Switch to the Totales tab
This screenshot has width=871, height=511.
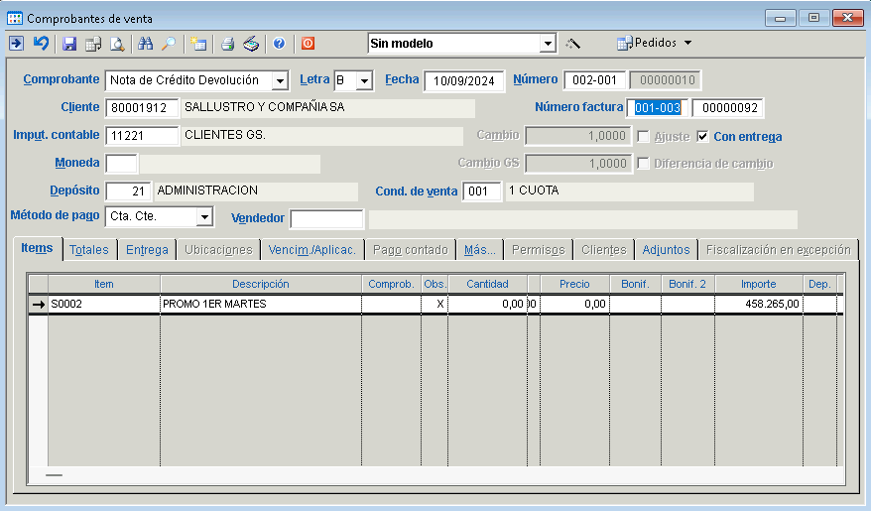(89, 250)
